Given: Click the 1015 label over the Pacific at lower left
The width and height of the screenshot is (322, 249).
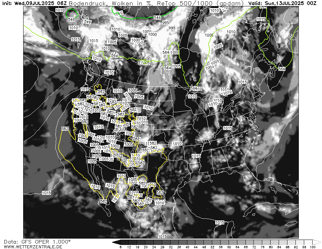Looking at the screenshot, I should (46, 193).
